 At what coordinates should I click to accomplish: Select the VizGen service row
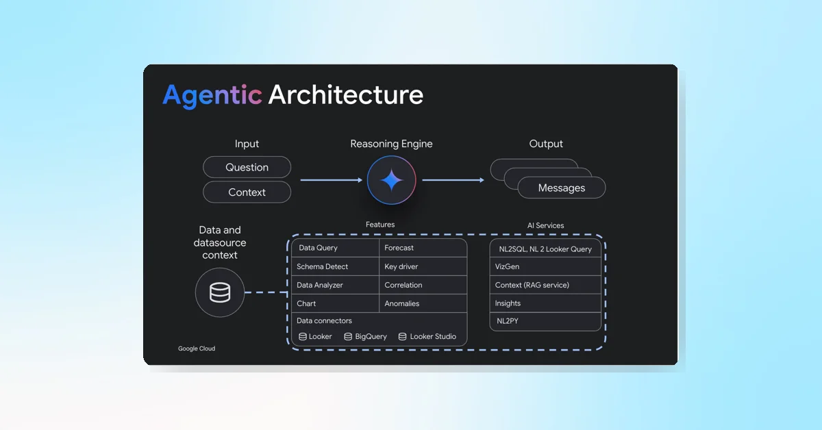[x=546, y=266]
